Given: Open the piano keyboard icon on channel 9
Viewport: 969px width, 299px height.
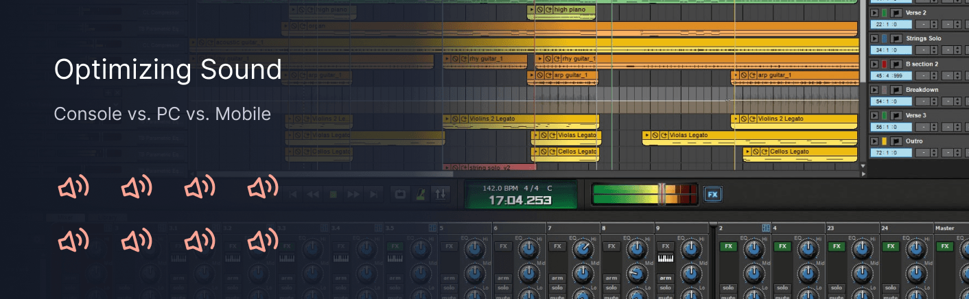Looking at the screenshot, I should [x=665, y=259].
